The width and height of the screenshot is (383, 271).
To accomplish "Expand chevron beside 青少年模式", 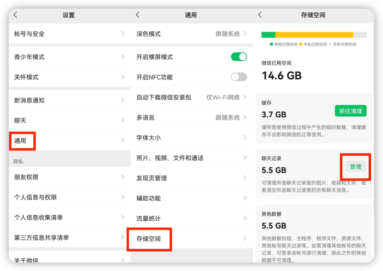I will pyautogui.click(x=123, y=57).
